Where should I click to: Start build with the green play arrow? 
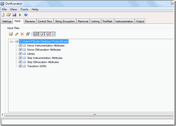(x=20, y=15)
